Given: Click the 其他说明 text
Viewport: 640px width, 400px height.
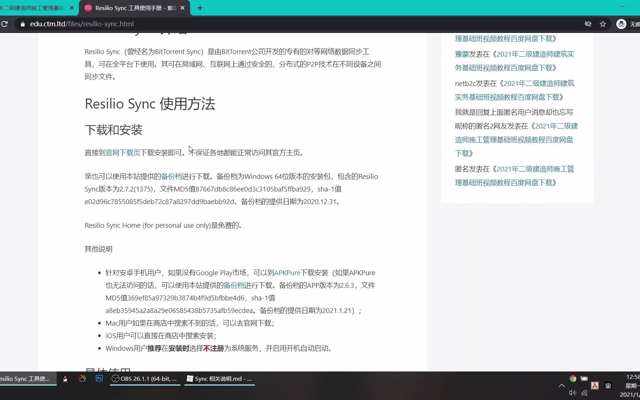Looking at the screenshot, I should pyautogui.click(x=98, y=249).
